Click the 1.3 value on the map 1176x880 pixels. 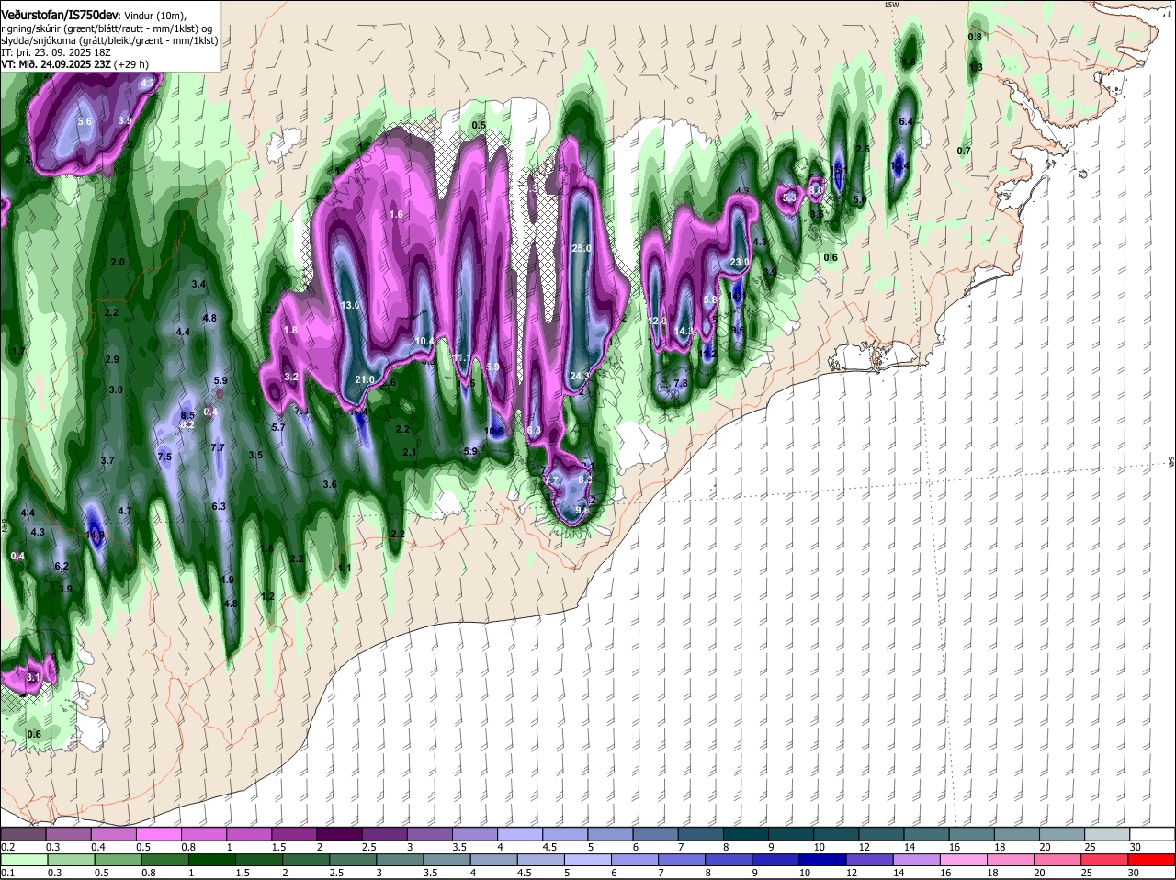coord(976,67)
